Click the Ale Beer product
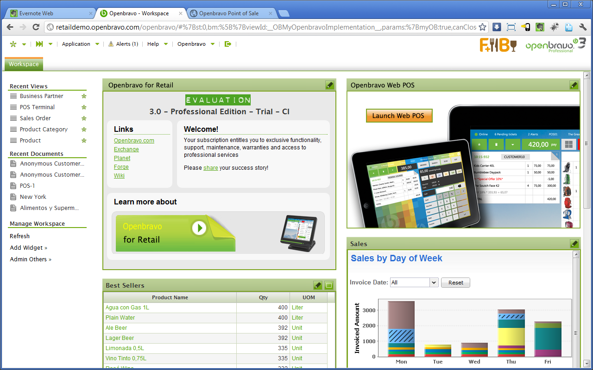593x370 pixels. [x=116, y=328]
